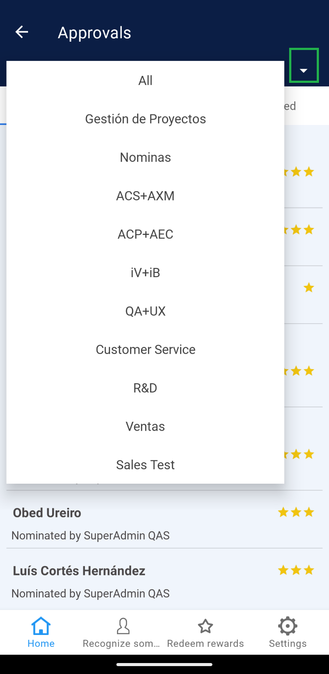This screenshot has width=329, height=674.
Task: Filter by QA+UX
Action: point(145,311)
